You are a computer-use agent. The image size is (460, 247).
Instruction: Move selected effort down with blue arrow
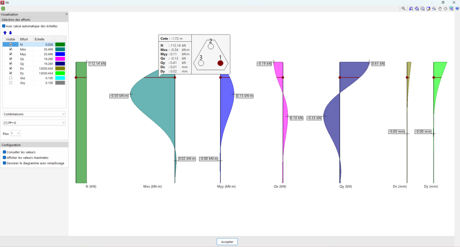point(11,33)
